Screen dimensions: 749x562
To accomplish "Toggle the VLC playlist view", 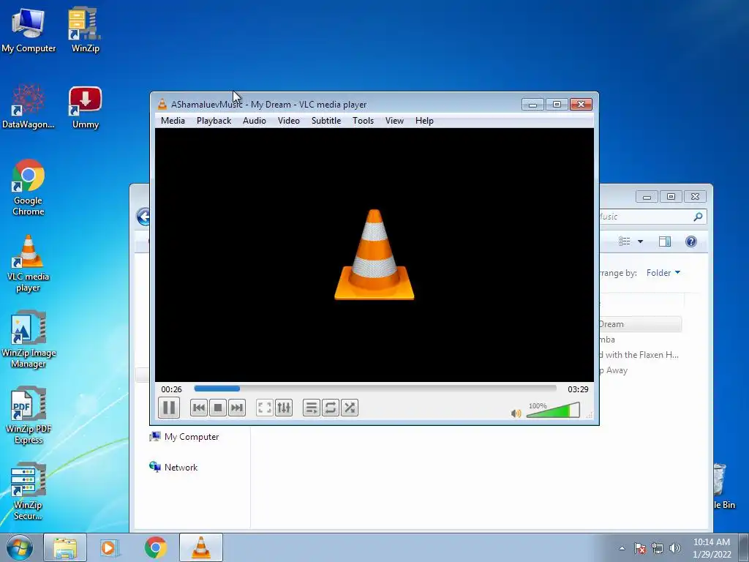I will coord(312,408).
